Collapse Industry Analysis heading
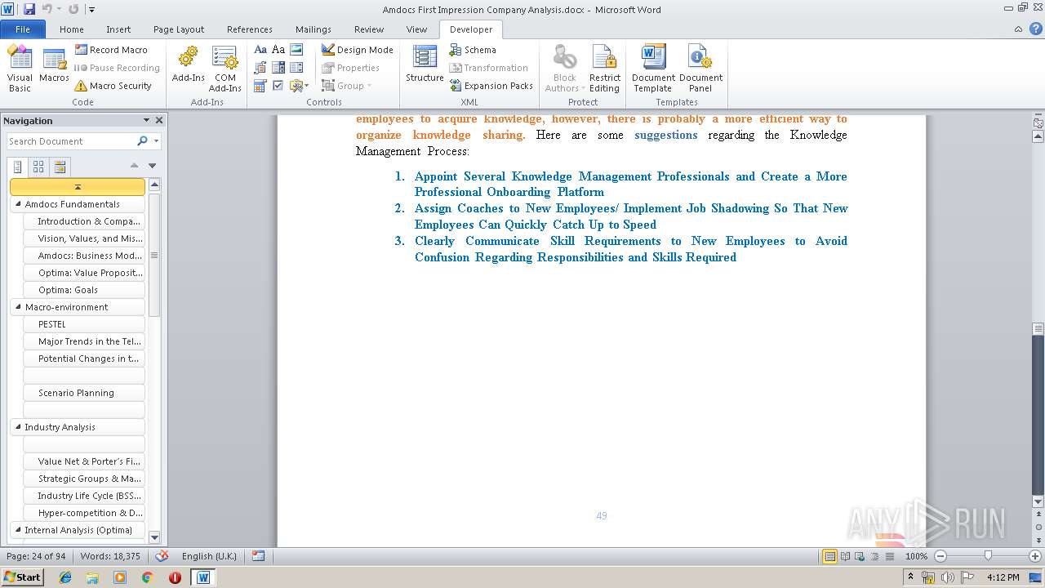Image resolution: width=1045 pixels, height=588 pixels. 19,427
